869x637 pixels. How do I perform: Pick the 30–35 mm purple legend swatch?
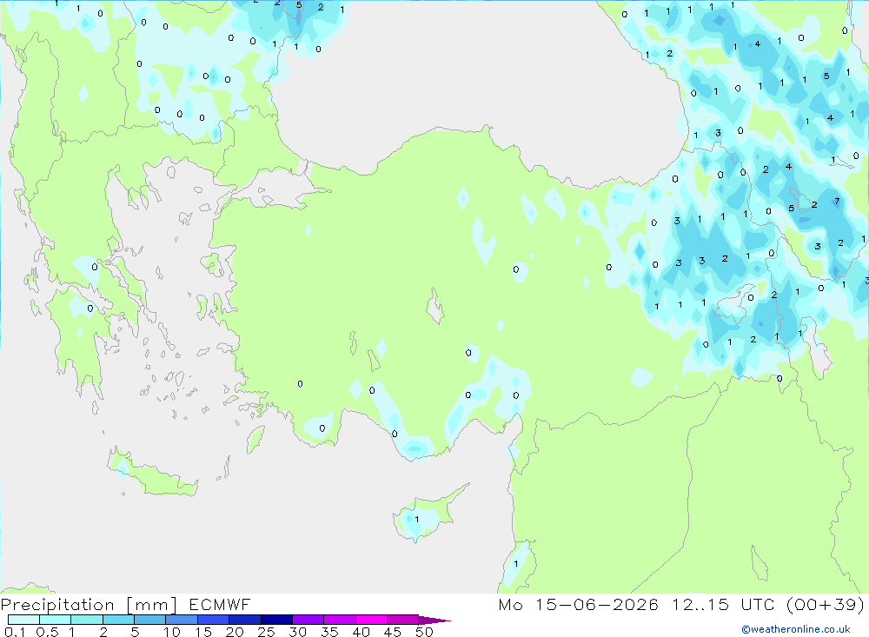point(308,620)
